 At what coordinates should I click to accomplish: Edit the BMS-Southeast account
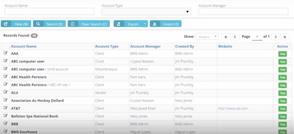click(x=5, y=131)
